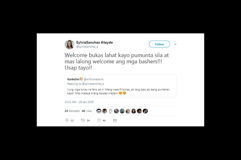The image size is (241, 160).
Task: Open the @withlovekarlie handle
Action: coord(94,79)
